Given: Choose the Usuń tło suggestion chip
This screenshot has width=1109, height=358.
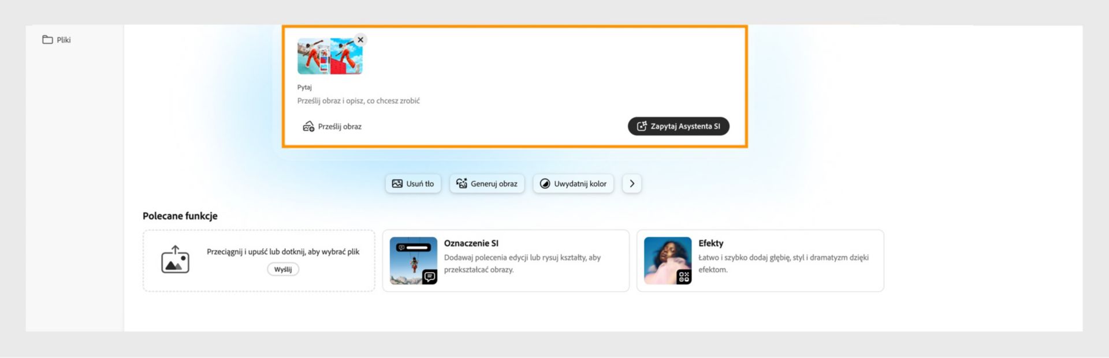Looking at the screenshot, I should point(413,184).
